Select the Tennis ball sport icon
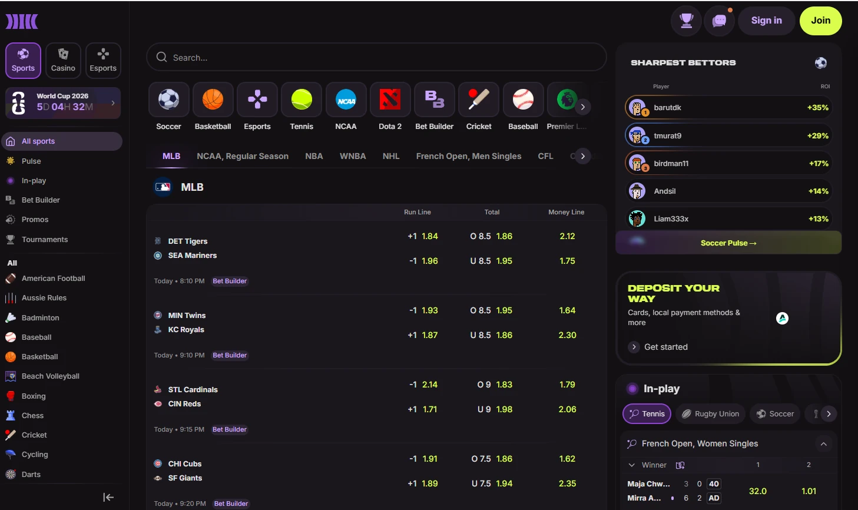 [302, 100]
